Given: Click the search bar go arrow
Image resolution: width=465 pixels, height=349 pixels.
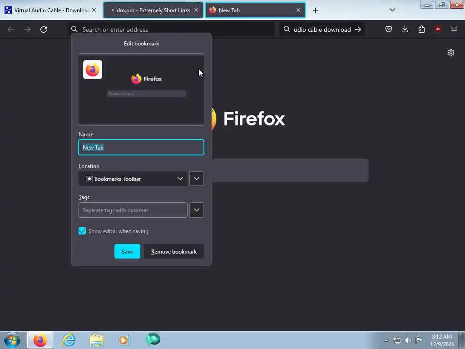Looking at the screenshot, I should pyautogui.click(x=358, y=30).
